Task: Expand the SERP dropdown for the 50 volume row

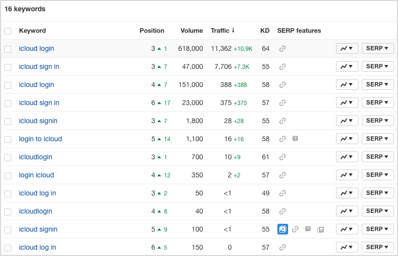Action: [x=377, y=193]
